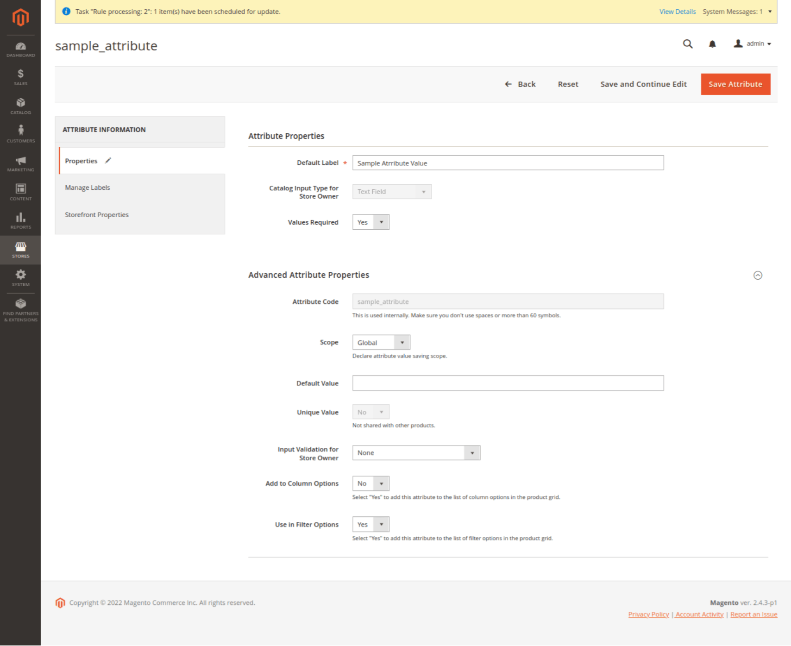Click inside the Default Value field
Image resolution: width=791 pixels, height=646 pixels.
click(x=508, y=383)
